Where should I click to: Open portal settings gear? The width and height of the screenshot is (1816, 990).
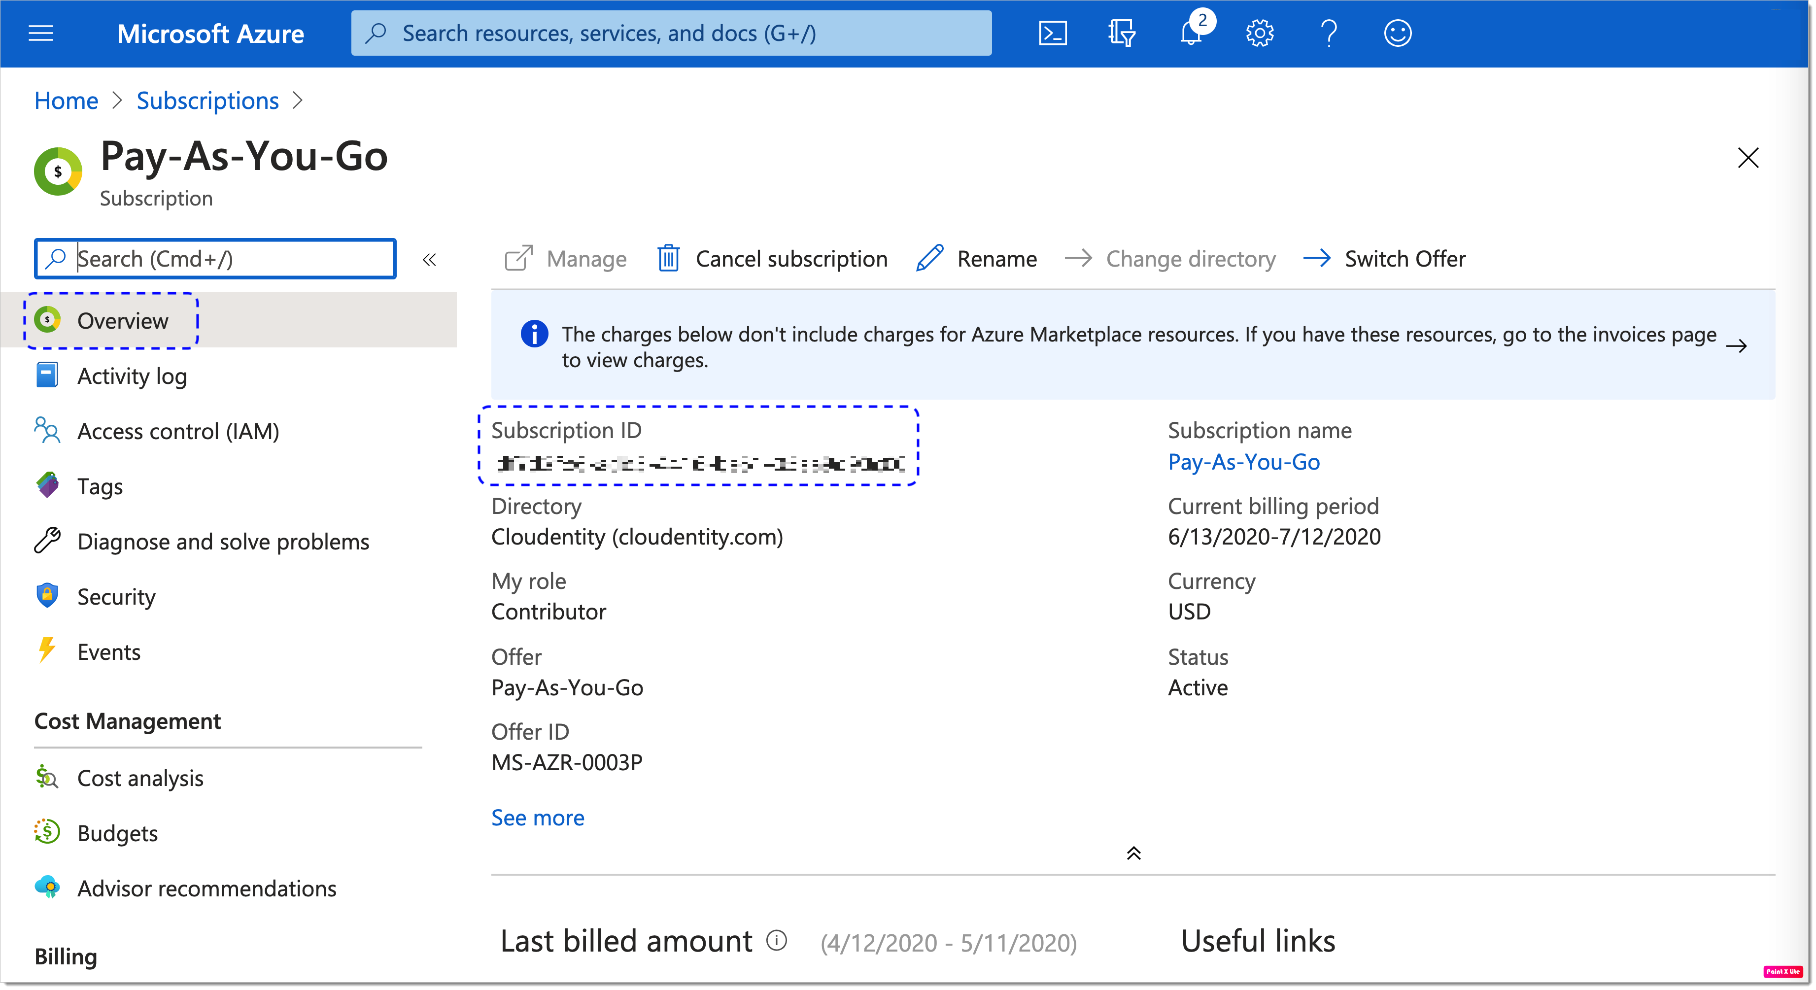[x=1260, y=33]
